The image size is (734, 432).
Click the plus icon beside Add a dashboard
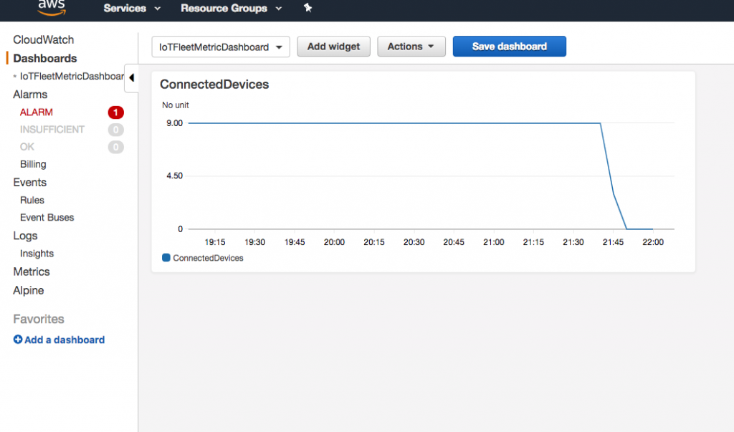point(18,340)
